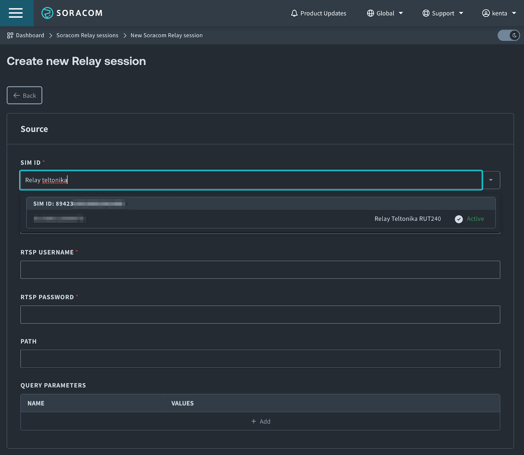Open the hamburger navigation menu
The height and width of the screenshot is (455, 524).
point(16,13)
